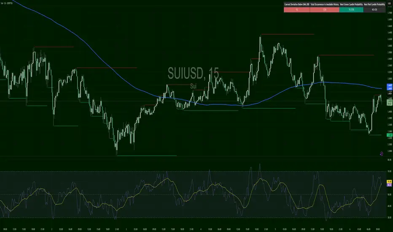The height and width of the screenshot is (232, 393).
Task: Click the green 51.57% probability cell
Action: pos(351,10)
